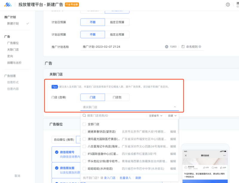
Task: Open the help question mark icon top-right
Action: pos(228,4)
